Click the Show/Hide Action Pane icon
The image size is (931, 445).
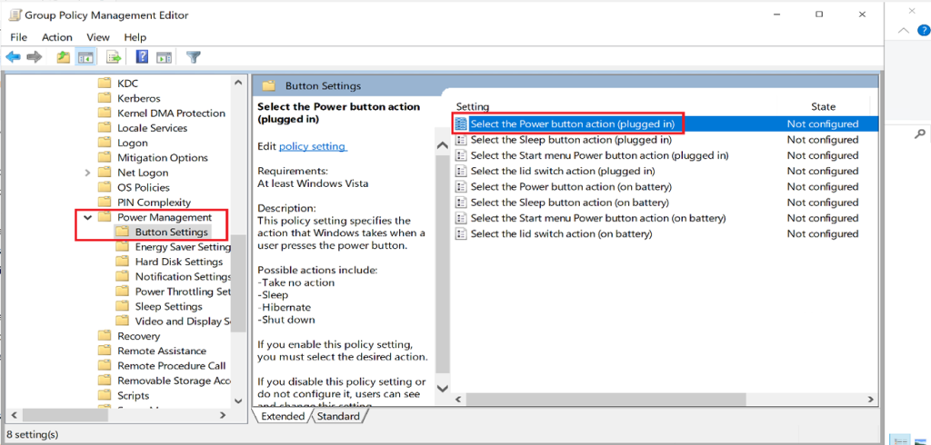164,57
